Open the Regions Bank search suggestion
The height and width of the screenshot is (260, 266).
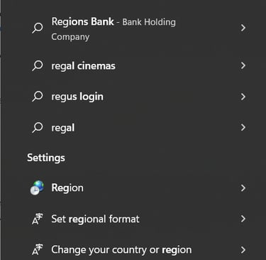point(138,28)
